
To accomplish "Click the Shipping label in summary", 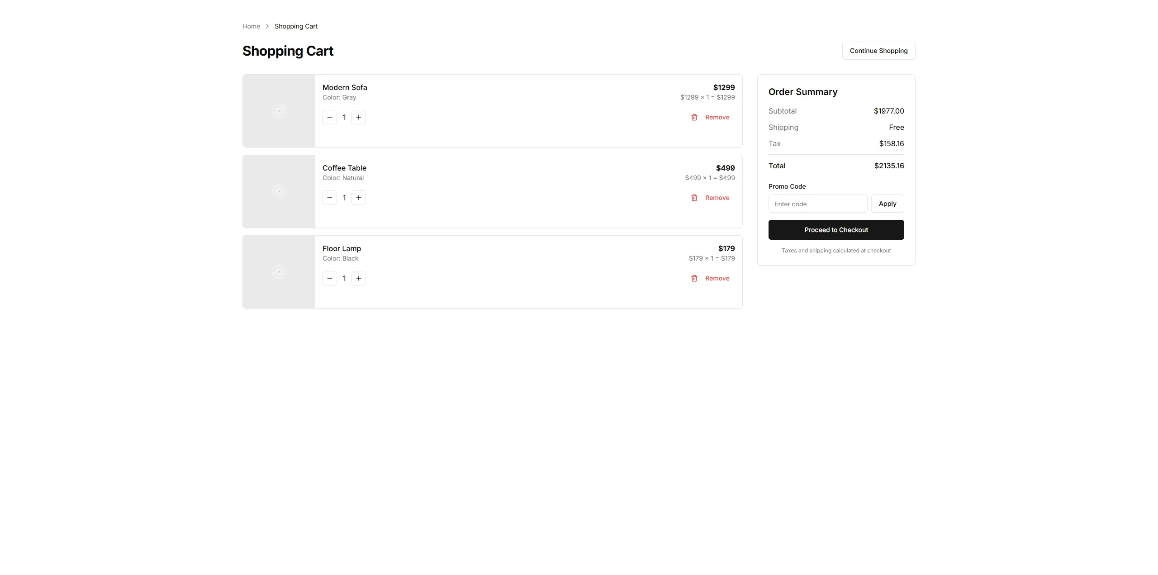I will click(x=783, y=127).
